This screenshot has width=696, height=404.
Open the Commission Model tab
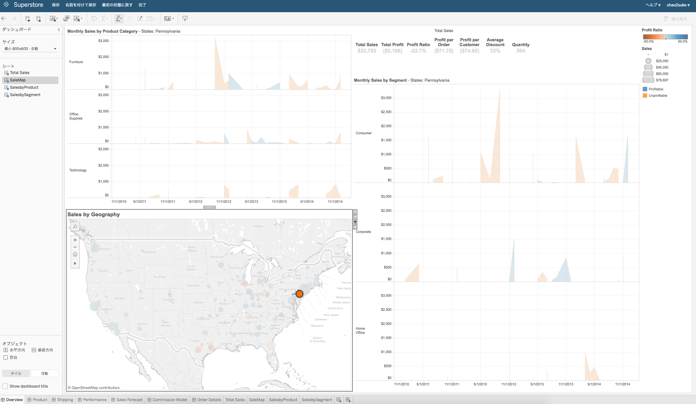pos(167,400)
